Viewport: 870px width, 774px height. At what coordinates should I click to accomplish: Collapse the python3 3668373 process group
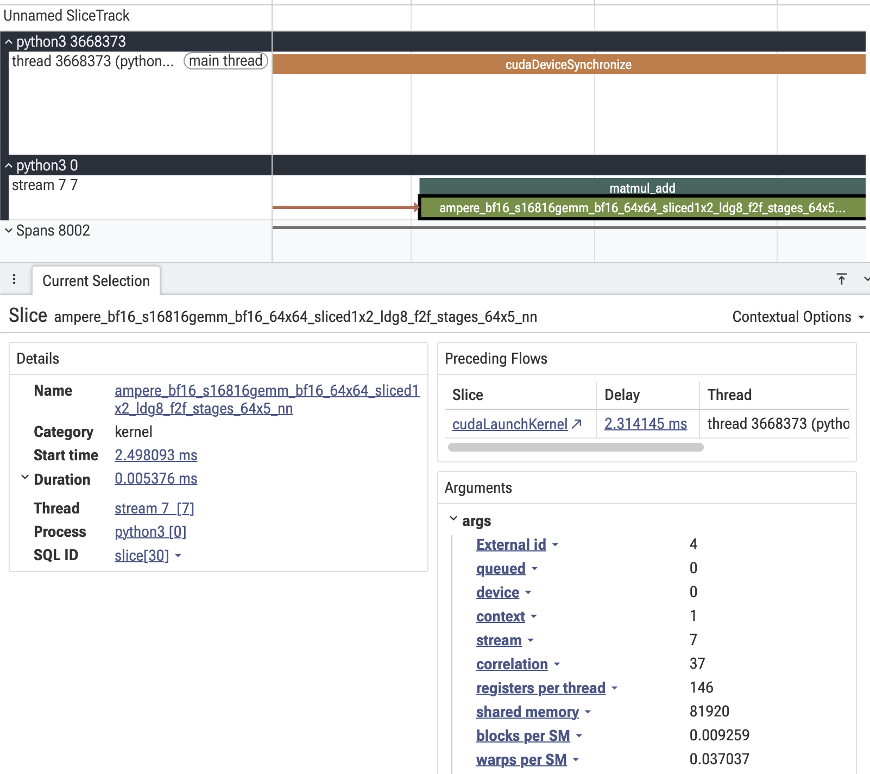tap(9, 42)
